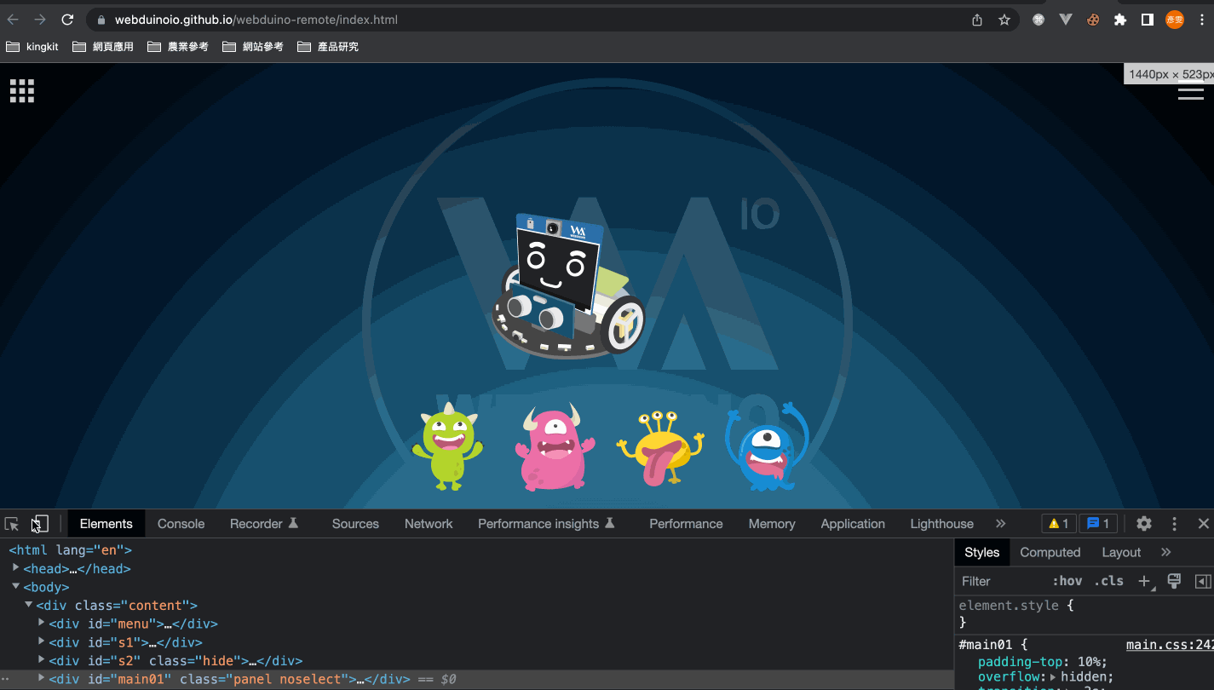The height and width of the screenshot is (690, 1214).
Task: Open the Network tab
Action: [x=429, y=524]
